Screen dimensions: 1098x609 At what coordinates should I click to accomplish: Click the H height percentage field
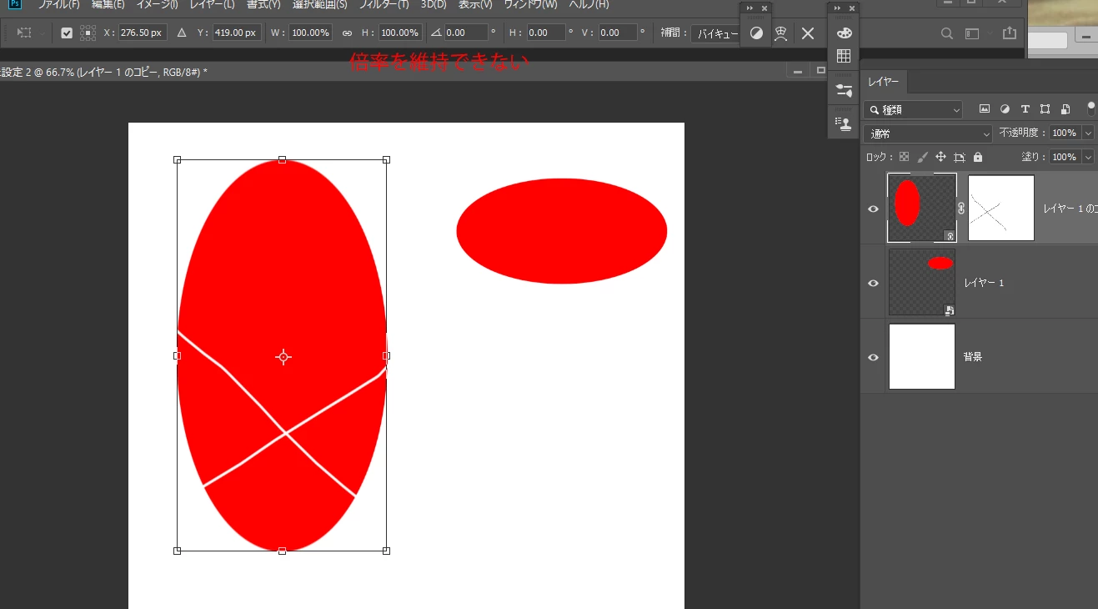click(400, 33)
